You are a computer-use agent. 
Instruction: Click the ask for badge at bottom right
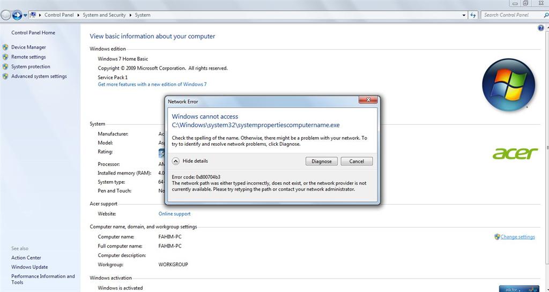click(519, 289)
